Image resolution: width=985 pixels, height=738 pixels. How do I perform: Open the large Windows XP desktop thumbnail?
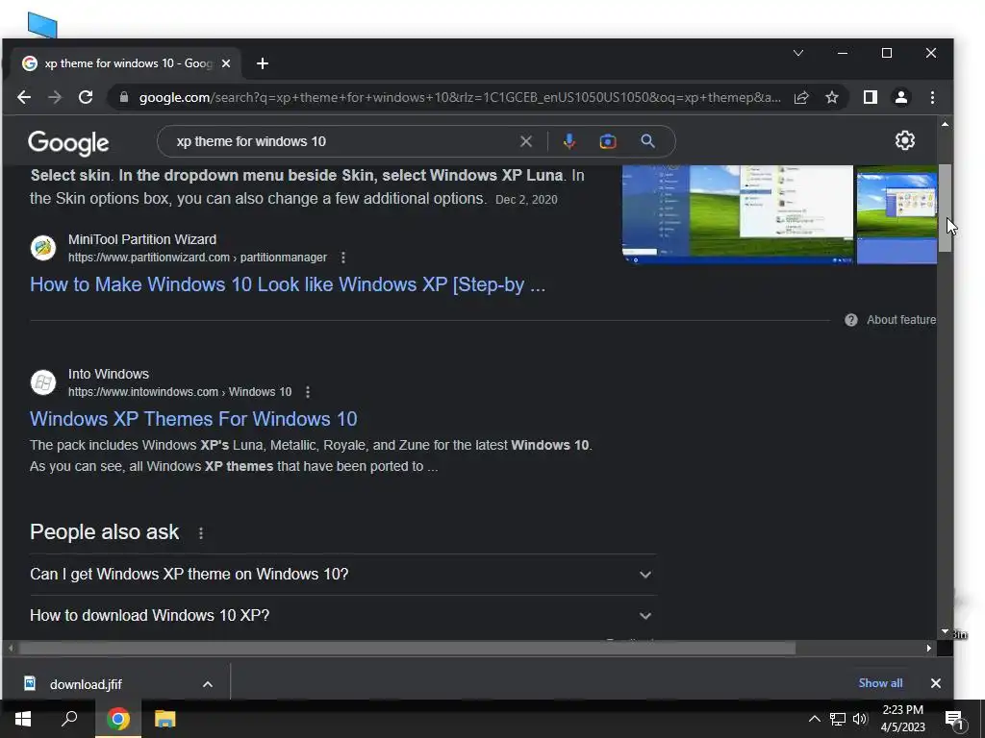pyautogui.click(x=738, y=214)
